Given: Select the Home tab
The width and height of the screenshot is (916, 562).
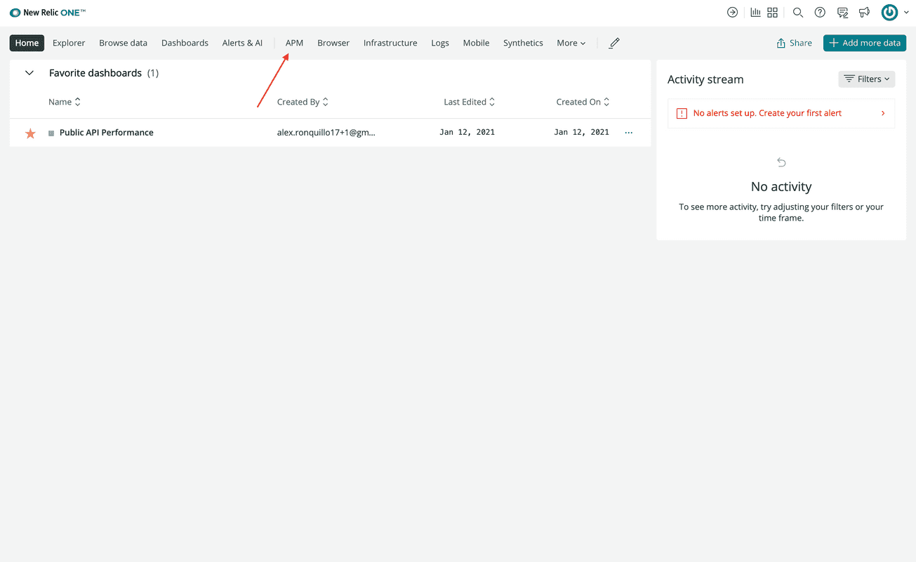Looking at the screenshot, I should click(x=27, y=43).
